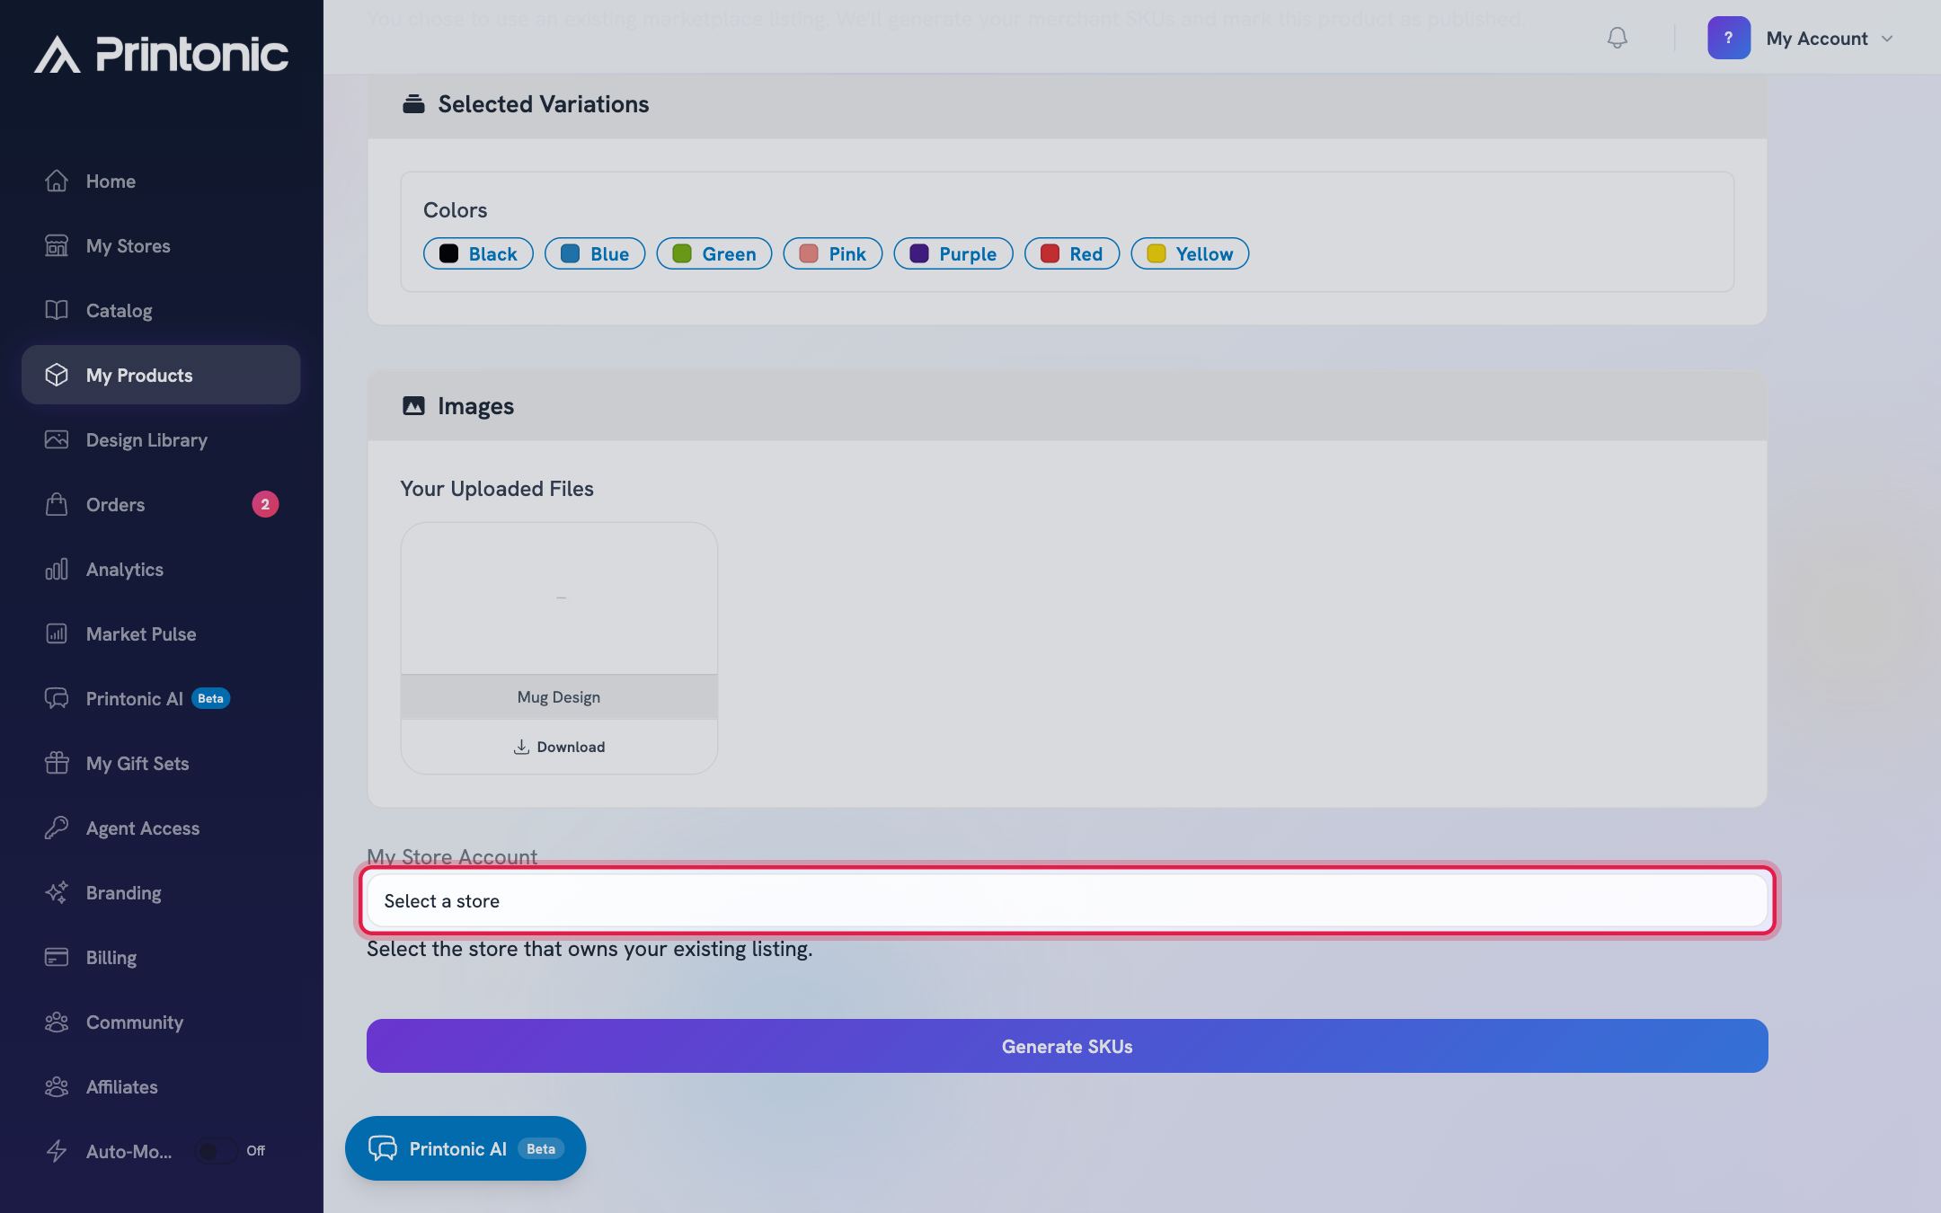Open Orders page
This screenshot has width=1941, height=1213.
161,504
